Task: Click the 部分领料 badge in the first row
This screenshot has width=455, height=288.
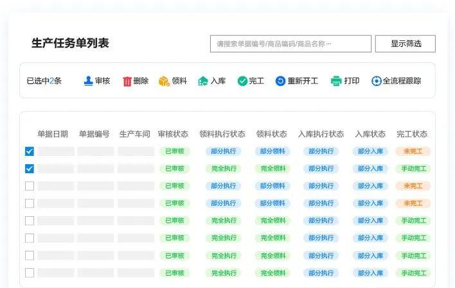Action: click(272, 151)
